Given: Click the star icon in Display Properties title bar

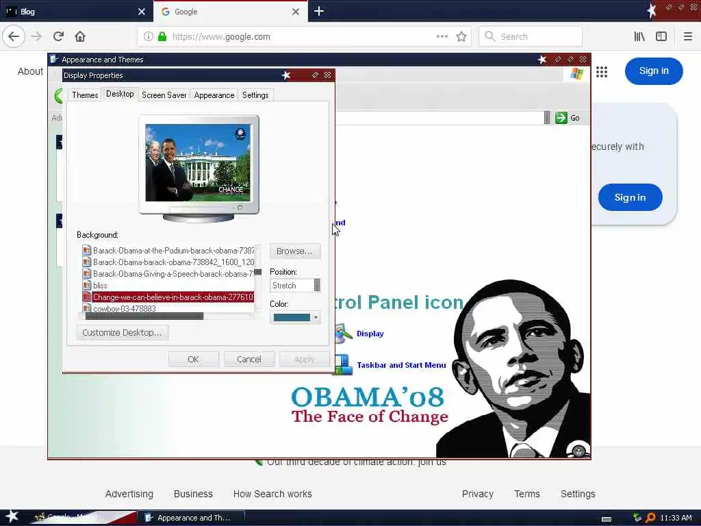Looking at the screenshot, I should pyautogui.click(x=286, y=75).
